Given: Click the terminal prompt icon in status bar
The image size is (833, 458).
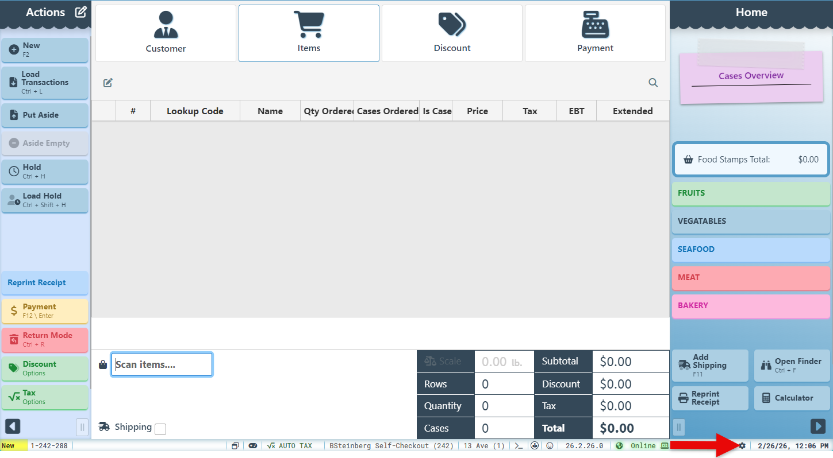Looking at the screenshot, I should coord(519,446).
